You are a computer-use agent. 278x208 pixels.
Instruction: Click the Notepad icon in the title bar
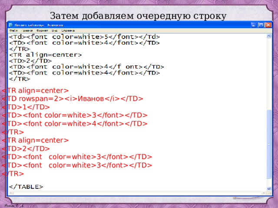(x=10, y=25)
